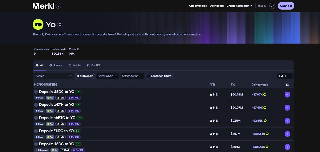Open Deposit cbBTC to YO opportunity

click(x=57, y=118)
